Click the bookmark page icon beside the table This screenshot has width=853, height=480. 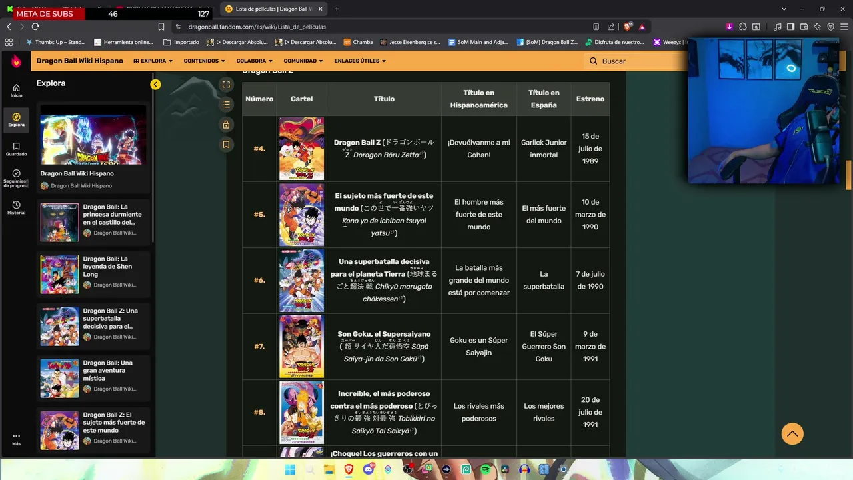click(226, 145)
